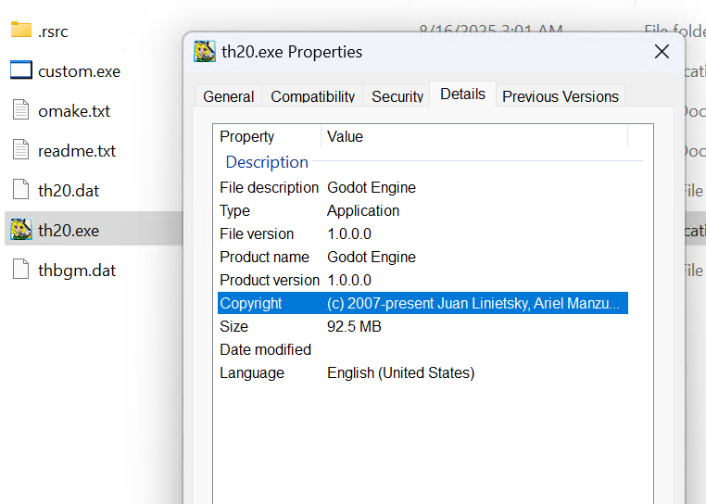Click the Properties dialog title bar icon
706x504 pixels.
click(x=205, y=52)
